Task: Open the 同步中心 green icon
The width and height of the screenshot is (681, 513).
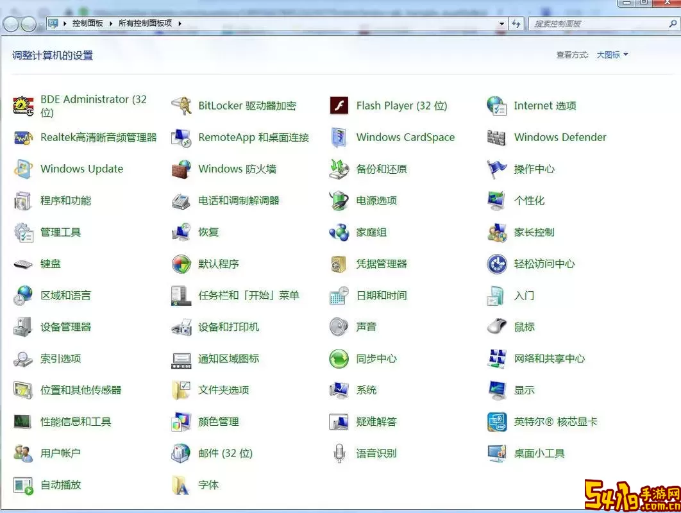Action: 339,359
